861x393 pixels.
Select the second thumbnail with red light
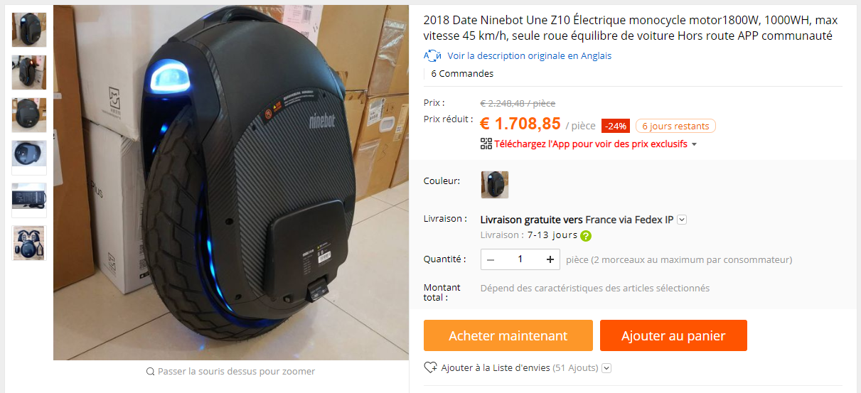click(x=29, y=72)
